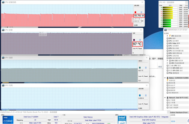Click Reset in the GPU 温度 graph
Image resolution: width=189 pixels, height=124 pixels.
point(146,76)
